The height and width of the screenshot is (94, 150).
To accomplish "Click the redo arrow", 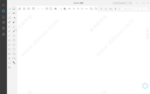I will [x=43, y=9].
